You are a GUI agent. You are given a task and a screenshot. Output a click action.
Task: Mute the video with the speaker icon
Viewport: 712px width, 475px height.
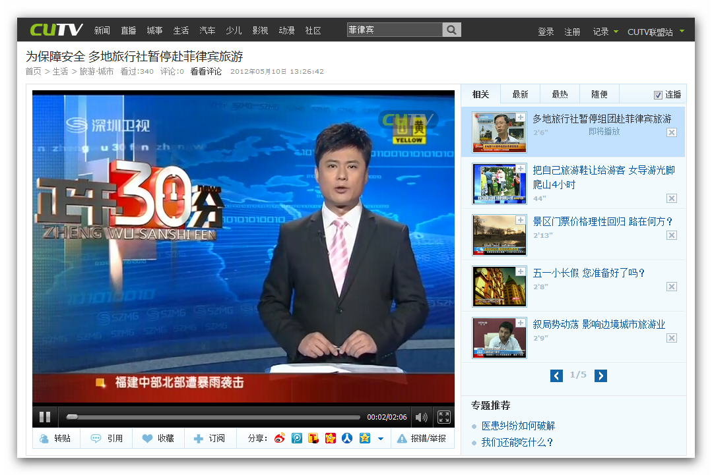[420, 417]
